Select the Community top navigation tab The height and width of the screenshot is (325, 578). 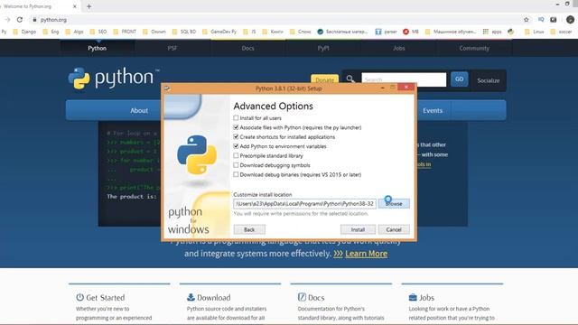pyautogui.click(x=474, y=48)
